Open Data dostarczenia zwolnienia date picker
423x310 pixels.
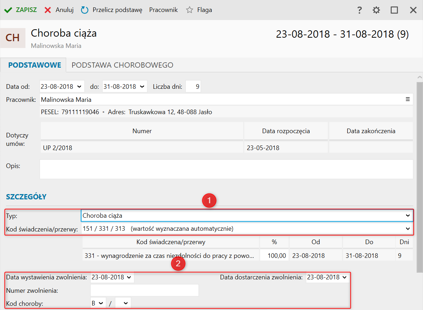tap(344, 277)
